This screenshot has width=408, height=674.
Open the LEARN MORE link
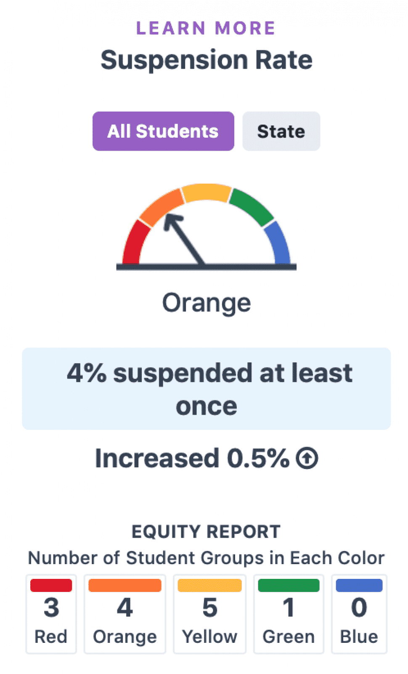point(206,28)
